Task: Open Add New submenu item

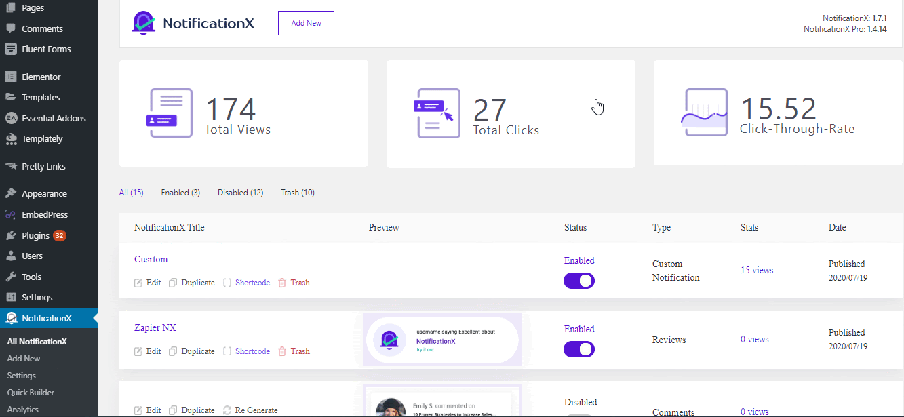Action: click(24, 359)
